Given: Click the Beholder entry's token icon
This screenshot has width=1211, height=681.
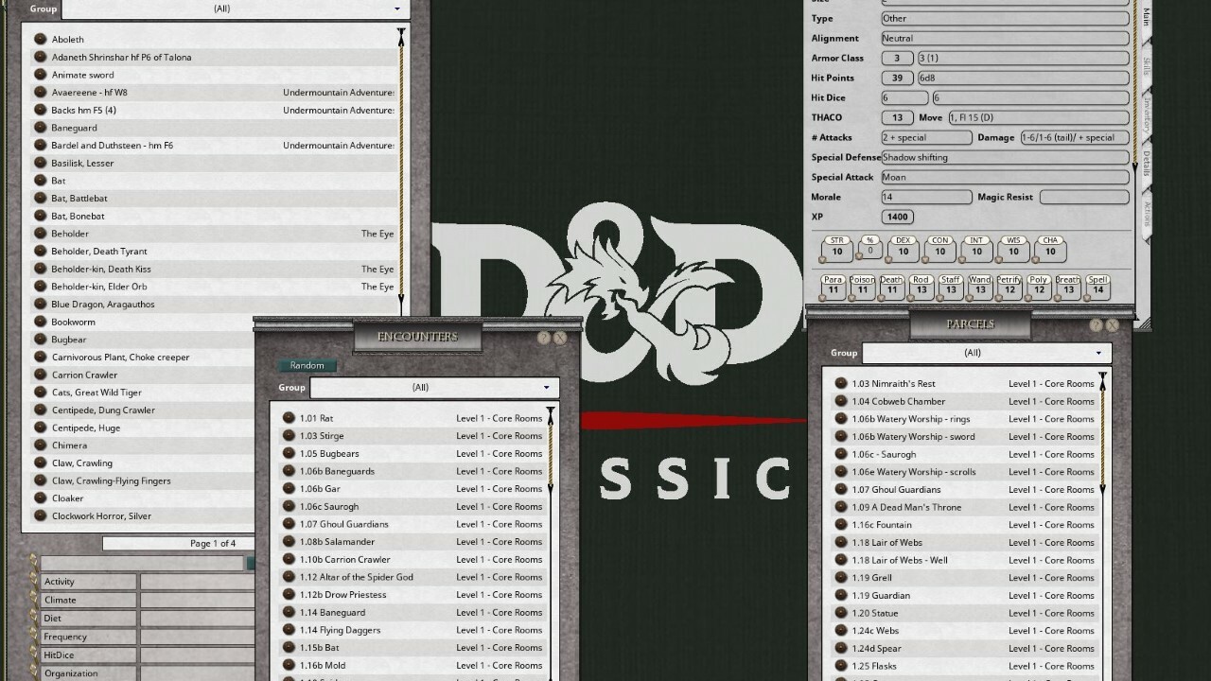Looking at the screenshot, I should coord(40,233).
